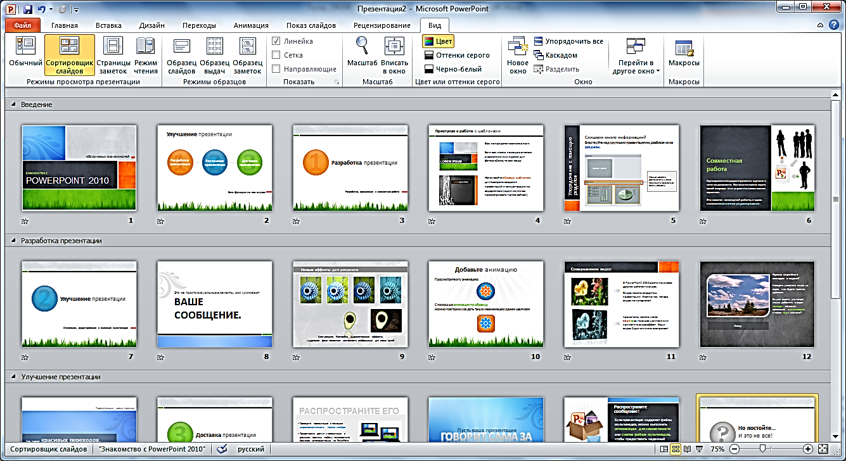Select slide 1 thumbnail PowerPoint 2010 title
846x461 pixels.
coord(79,168)
